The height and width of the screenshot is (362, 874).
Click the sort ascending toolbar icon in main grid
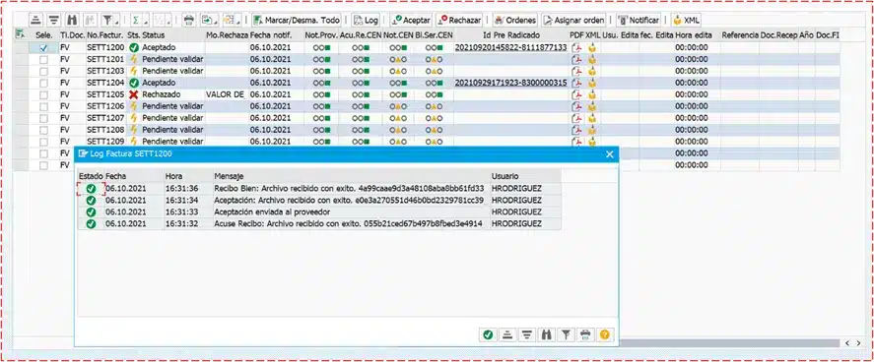pos(35,20)
